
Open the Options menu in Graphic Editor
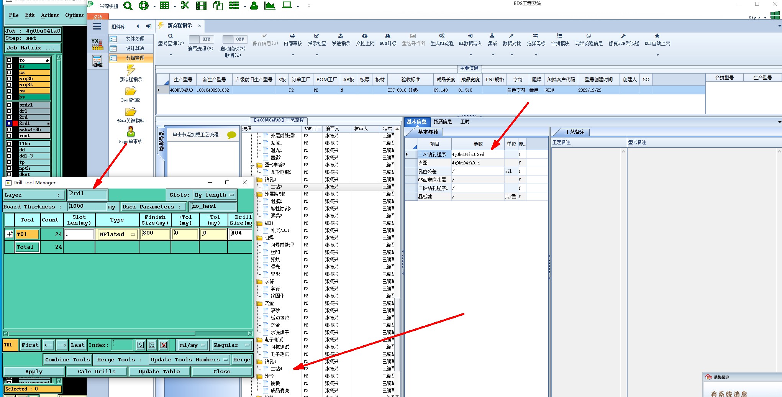(x=74, y=15)
